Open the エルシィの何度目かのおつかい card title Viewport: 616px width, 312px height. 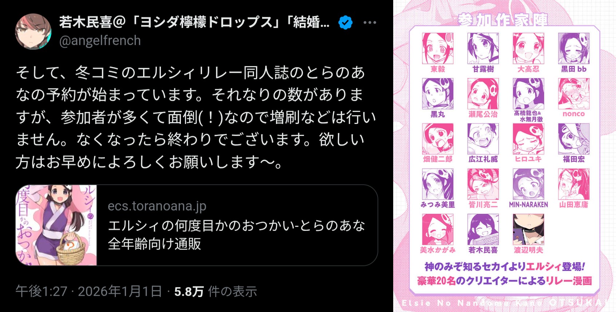pos(236,235)
